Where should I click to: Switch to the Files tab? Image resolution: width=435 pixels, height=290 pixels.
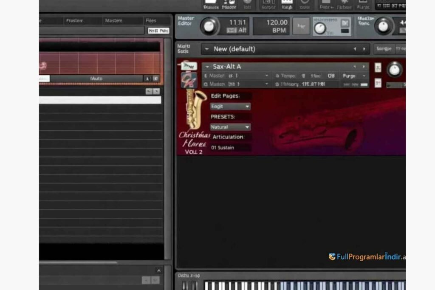[151, 20]
